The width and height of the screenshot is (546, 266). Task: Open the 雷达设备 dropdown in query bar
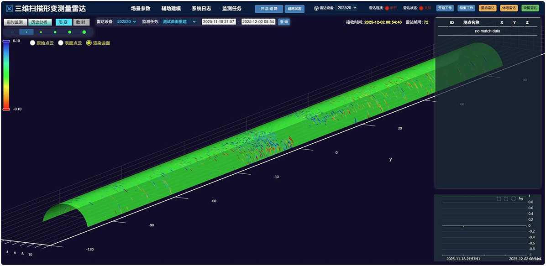[126, 21]
